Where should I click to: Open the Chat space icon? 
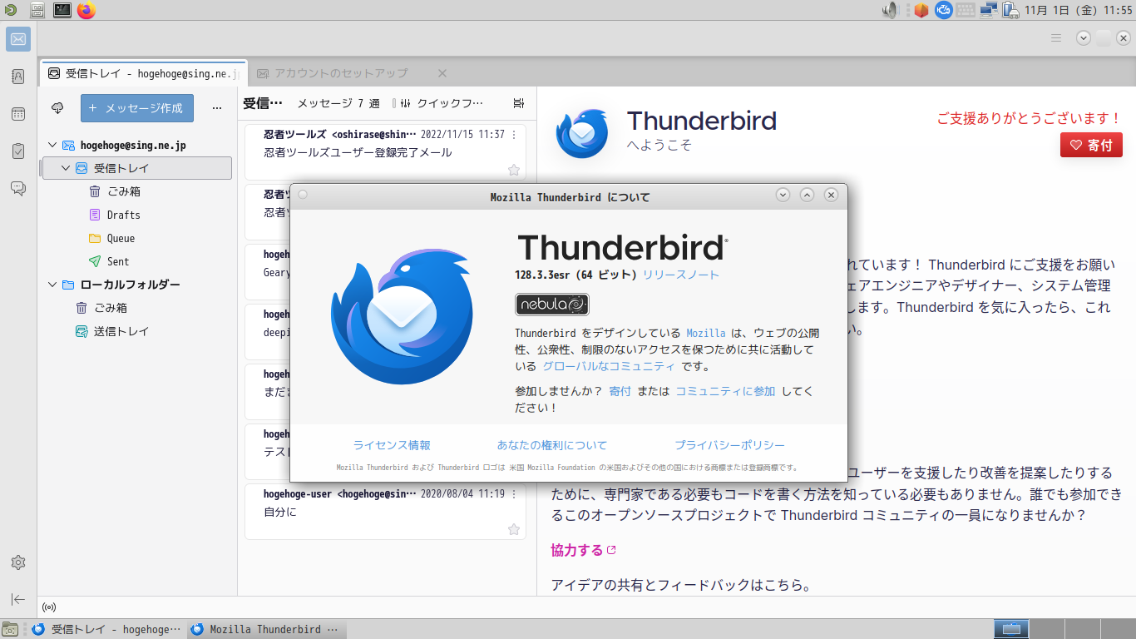pyautogui.click(x=18, y=189)
